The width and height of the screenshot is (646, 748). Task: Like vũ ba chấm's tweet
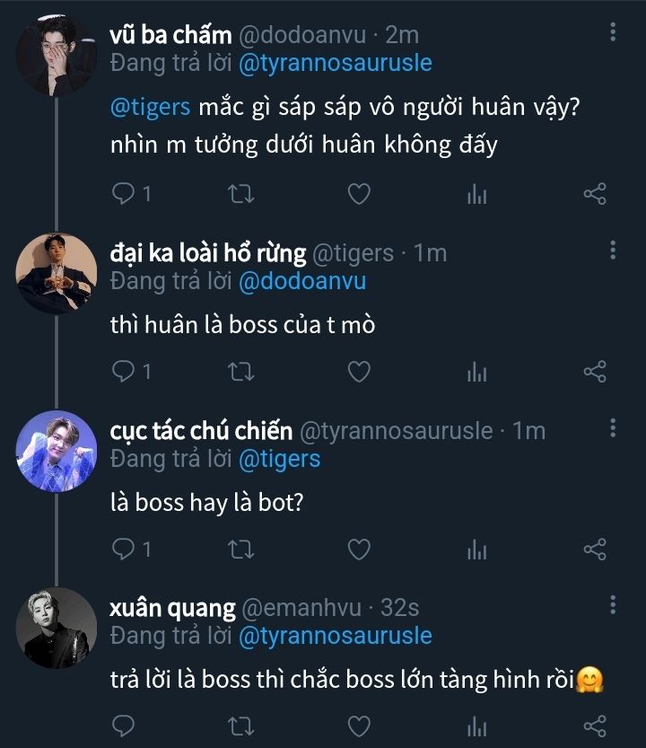pyautogui.click(x=359, y=193)
